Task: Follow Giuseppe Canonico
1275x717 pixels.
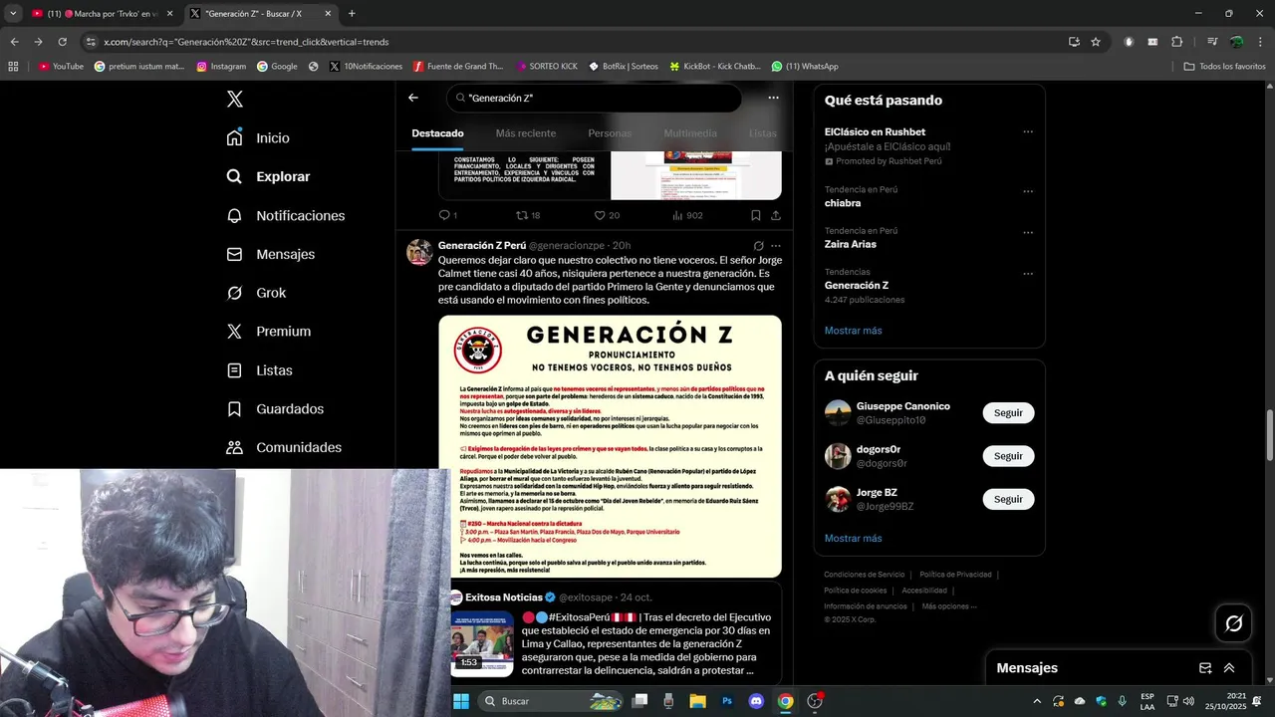Action: click(1008, 412)
